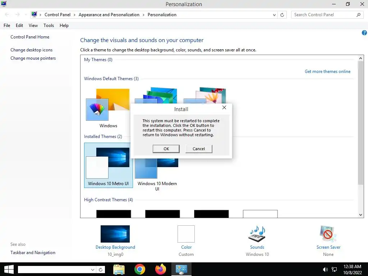Viewport: 368px width, 276px height.
Task: Open Google Chrome from the taskbar
Action: coord(140,269)
